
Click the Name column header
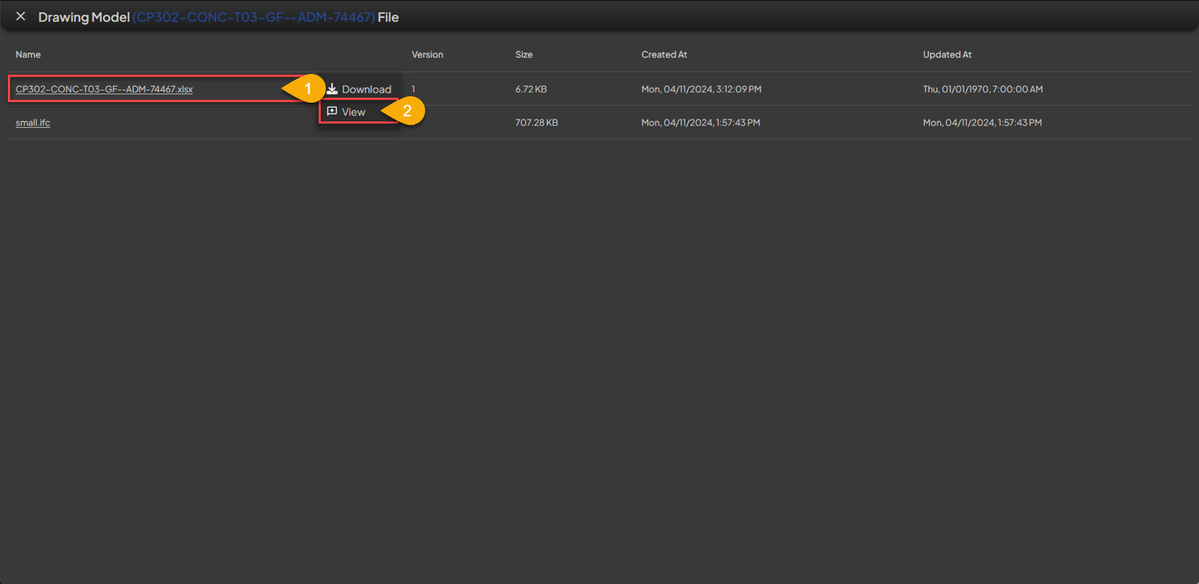pyautogui.click(x=28, y=55)
